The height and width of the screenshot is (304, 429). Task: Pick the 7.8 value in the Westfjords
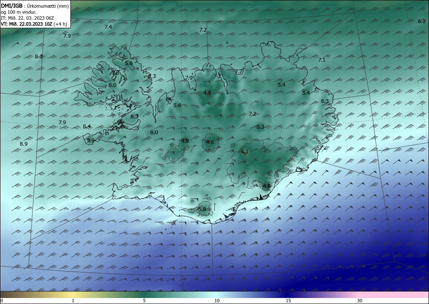point(115,73)
